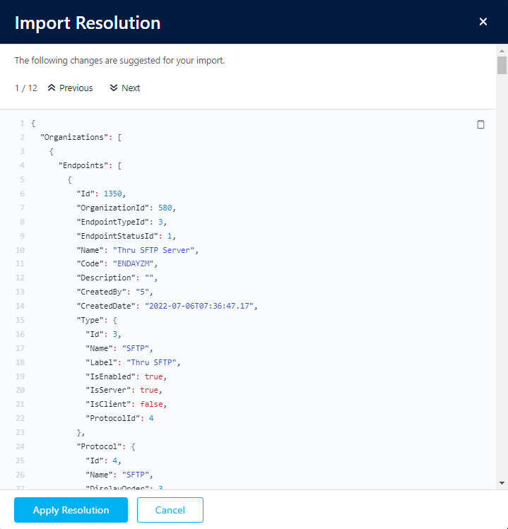Click line number 15 in the gutter
The height and width of the screenshot is (529, 508).
pos(20,320)
